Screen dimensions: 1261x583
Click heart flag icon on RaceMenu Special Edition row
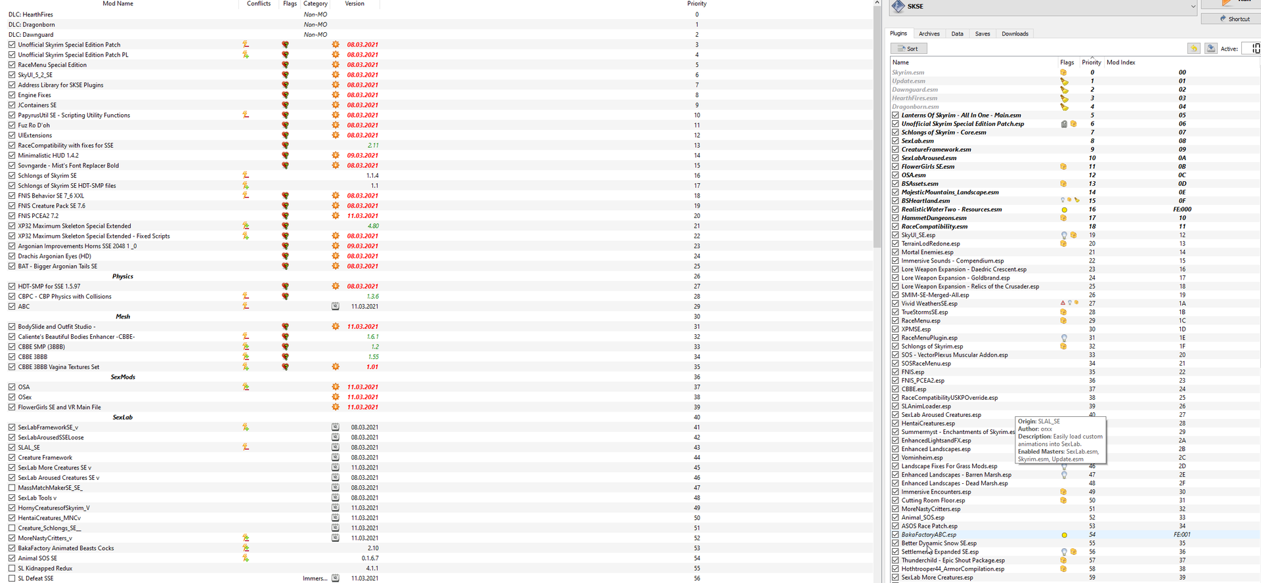point(285,65)
